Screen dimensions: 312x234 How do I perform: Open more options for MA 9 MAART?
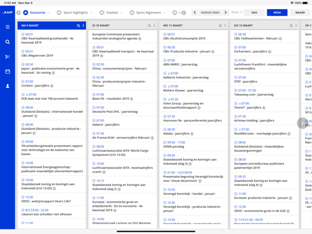[x=84, y=25]
